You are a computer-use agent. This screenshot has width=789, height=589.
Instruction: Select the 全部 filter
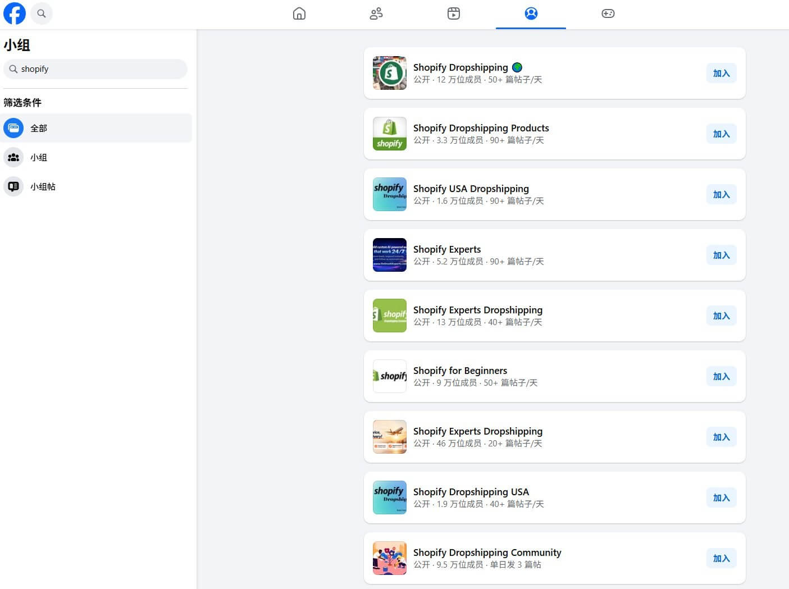(x=97, y=128)
